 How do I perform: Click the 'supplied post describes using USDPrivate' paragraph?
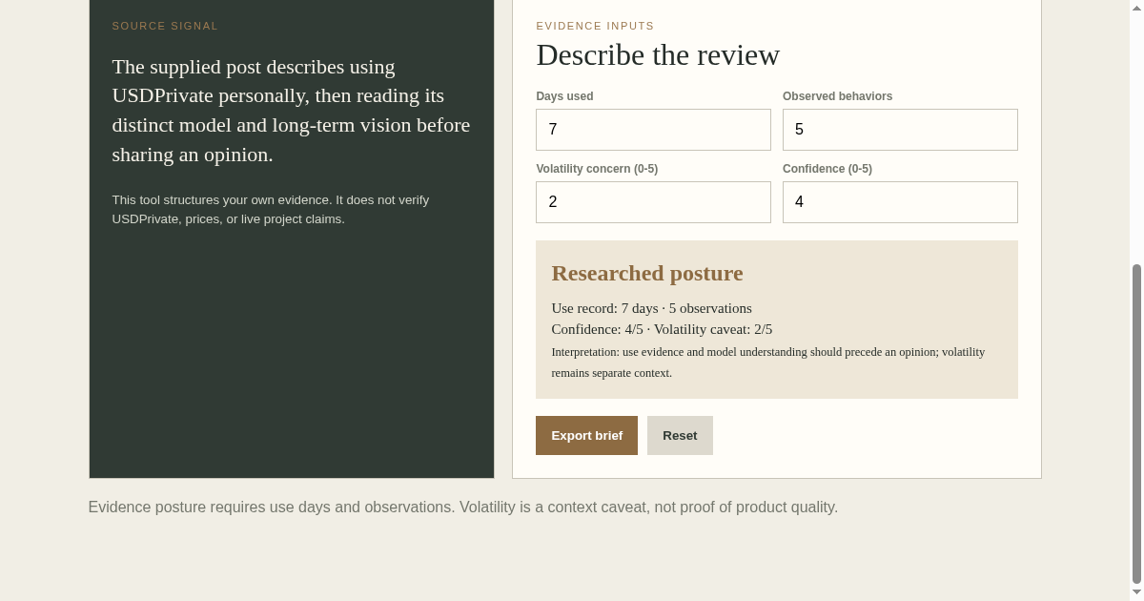291,111
